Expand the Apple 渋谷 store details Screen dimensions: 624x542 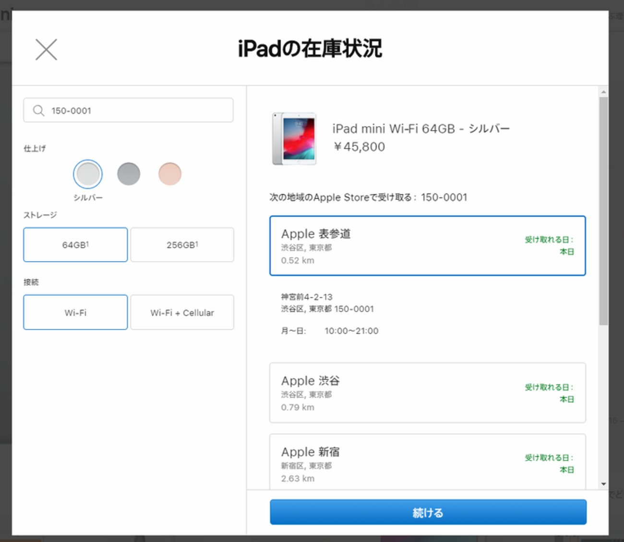(x=427, y=393)
